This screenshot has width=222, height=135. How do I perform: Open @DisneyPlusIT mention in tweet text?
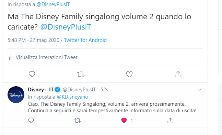tap(66, 27)
